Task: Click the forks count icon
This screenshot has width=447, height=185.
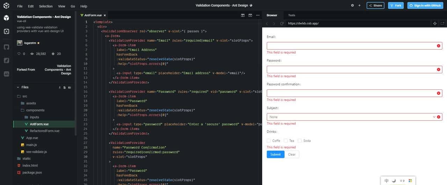Action: [53, 54]
